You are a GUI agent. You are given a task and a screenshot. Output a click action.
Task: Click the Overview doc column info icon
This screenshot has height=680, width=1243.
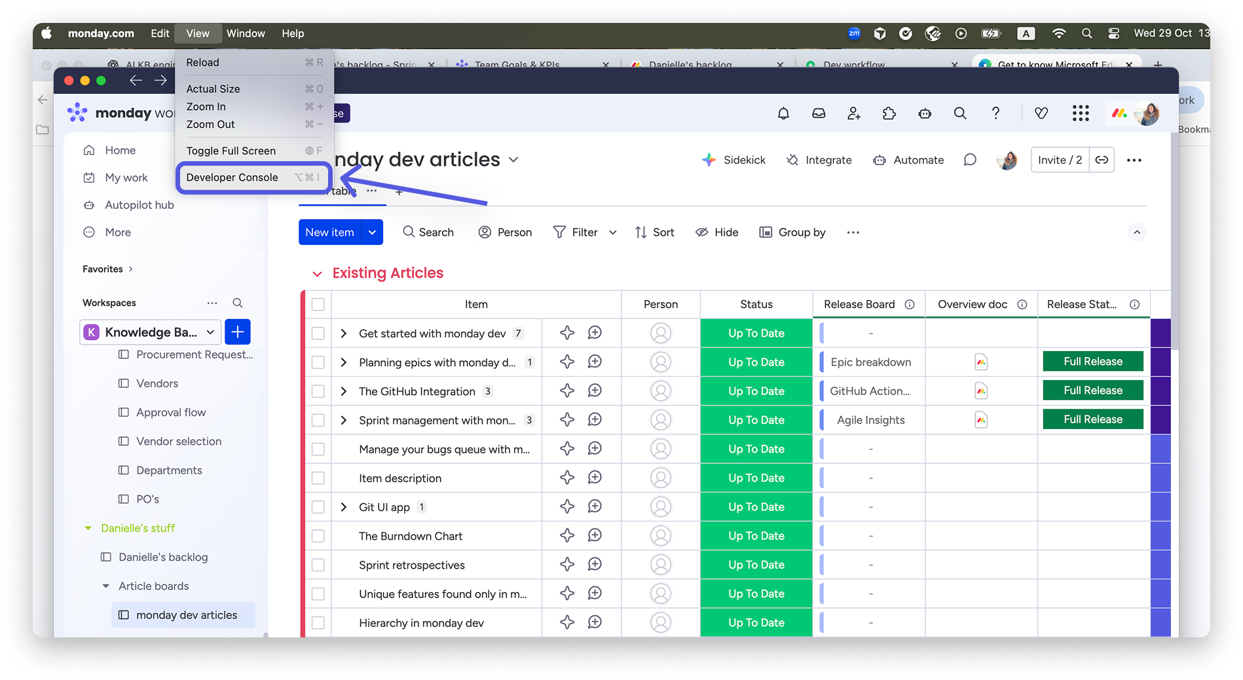[1022, 305]
